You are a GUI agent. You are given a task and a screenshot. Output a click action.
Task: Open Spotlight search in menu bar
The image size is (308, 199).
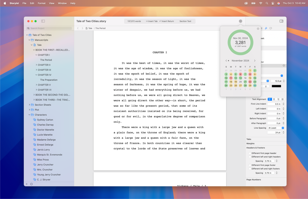point(267,3)
